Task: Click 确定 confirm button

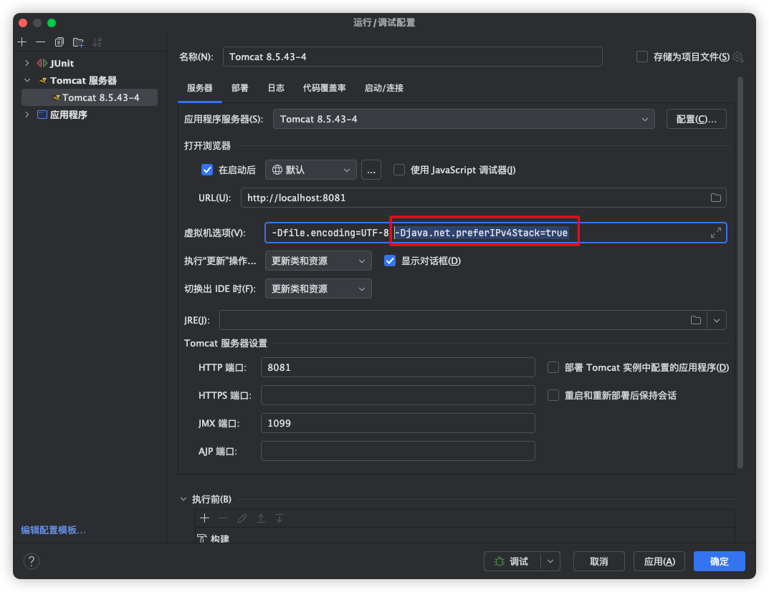Action: 720,561
